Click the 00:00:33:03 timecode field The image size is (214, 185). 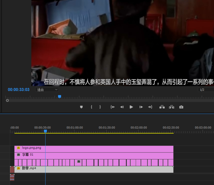pyautogui.click(x=19, y=90)
